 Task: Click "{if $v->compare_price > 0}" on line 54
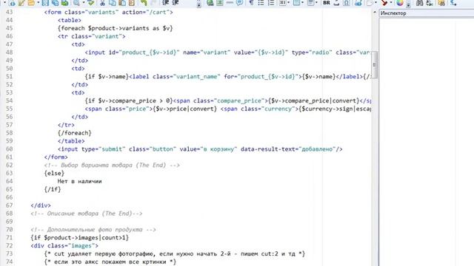129,100
